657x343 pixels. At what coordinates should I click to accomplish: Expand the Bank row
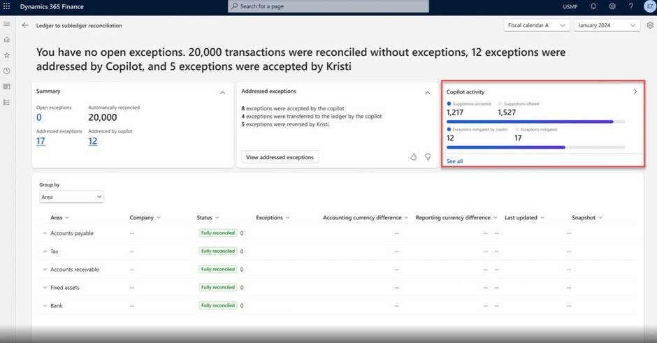point(45,306)
